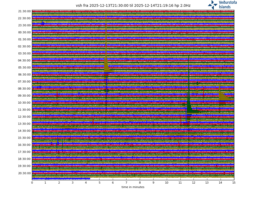Viewport: 266px width, 200px height.
Task: Select the 12:30:00 time label
Action: pos(24,117)
